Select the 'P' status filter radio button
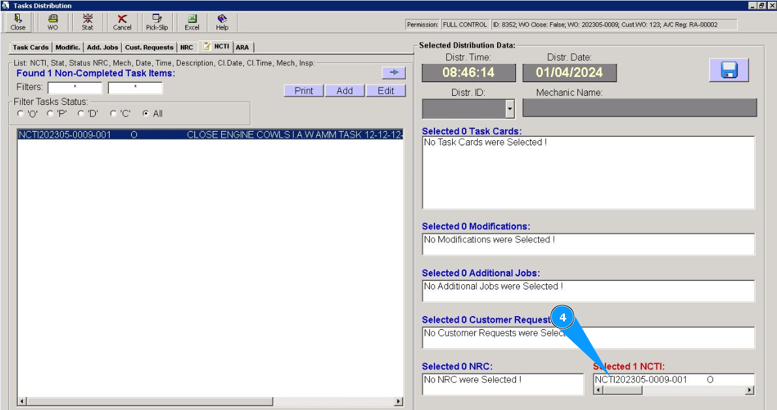 pyautogui.click(x=50, y=113)
